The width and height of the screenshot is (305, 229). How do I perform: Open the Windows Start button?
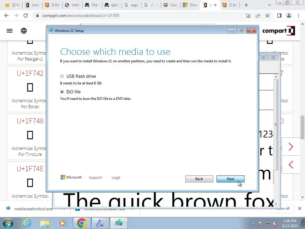point(8,223)
